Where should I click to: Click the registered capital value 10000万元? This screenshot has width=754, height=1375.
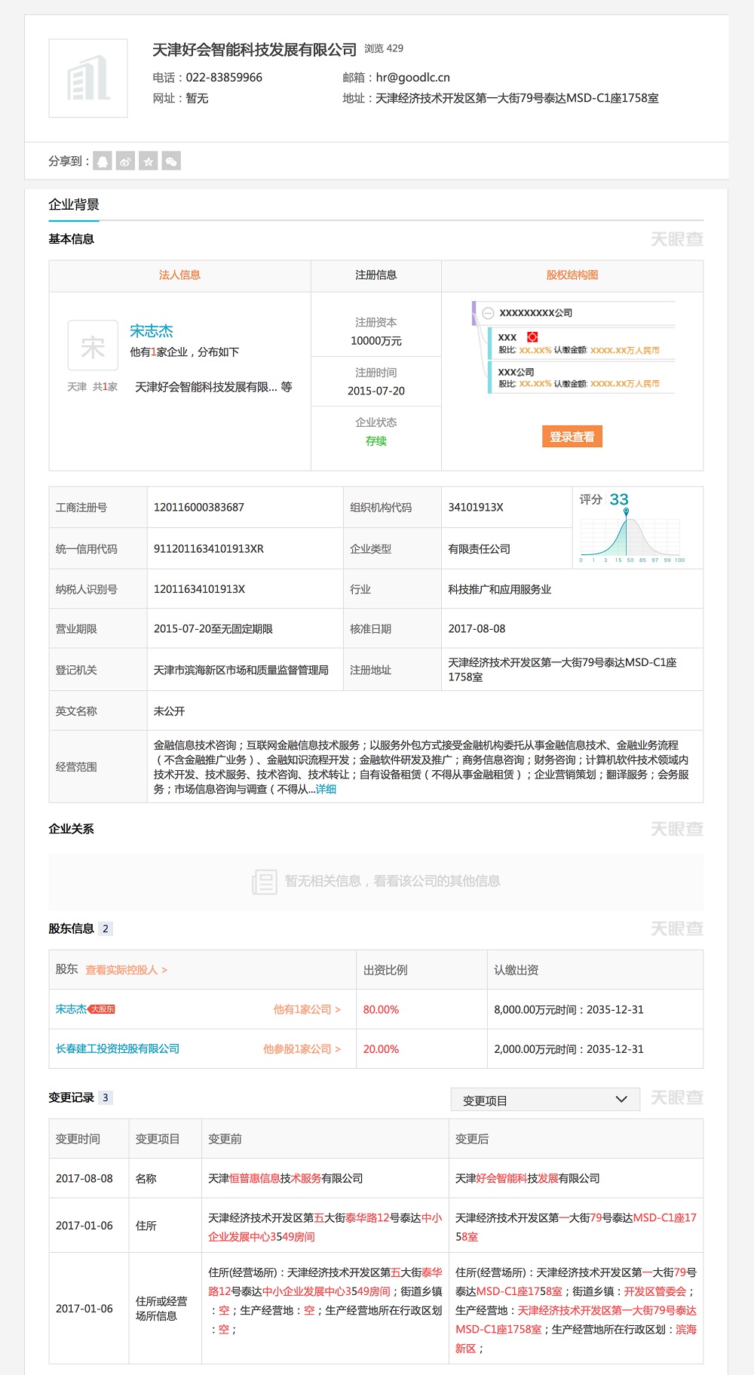(376, 341)
